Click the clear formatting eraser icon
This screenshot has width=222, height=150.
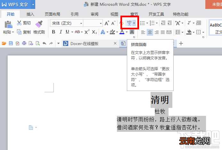pyautogui.click(x=121, y=23)
